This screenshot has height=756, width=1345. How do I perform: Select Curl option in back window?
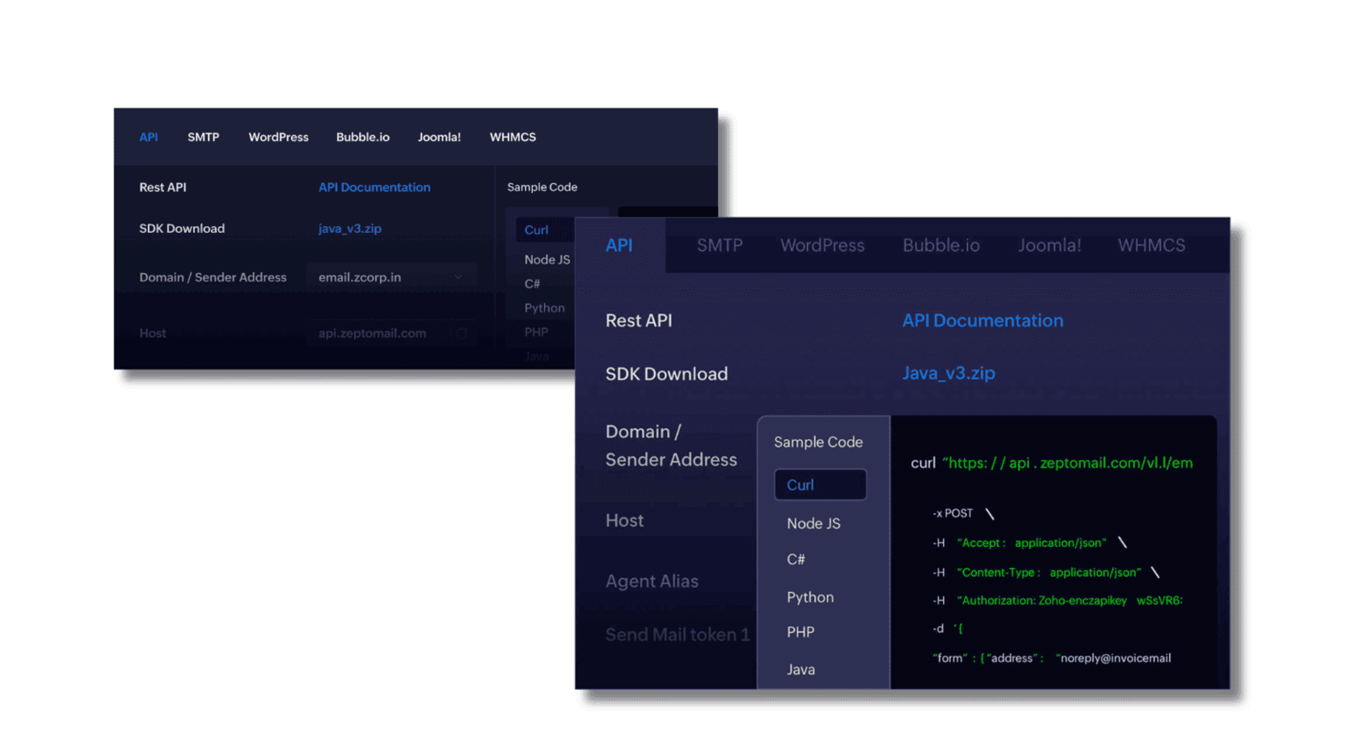(545, 230)
